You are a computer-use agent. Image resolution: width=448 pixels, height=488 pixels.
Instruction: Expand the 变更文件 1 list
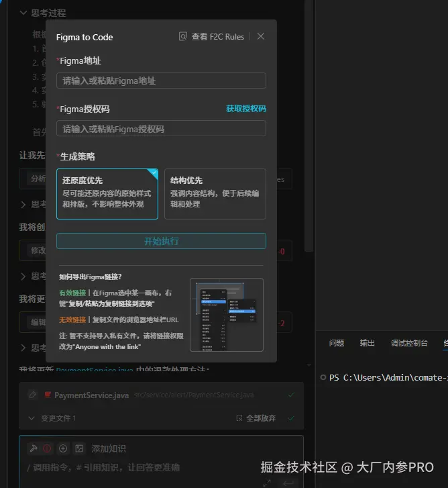pos(31,418)
